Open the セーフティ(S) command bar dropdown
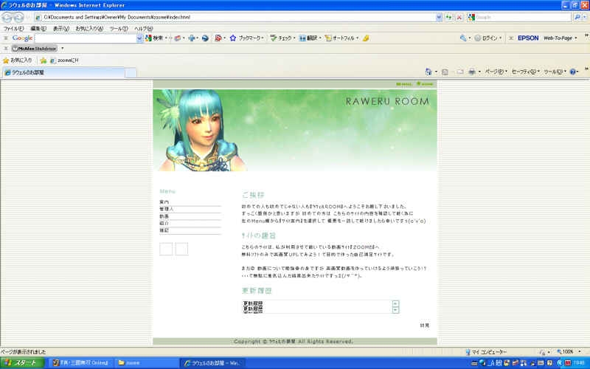This screenshot has height=369, width=590. (x=526, y=72)
